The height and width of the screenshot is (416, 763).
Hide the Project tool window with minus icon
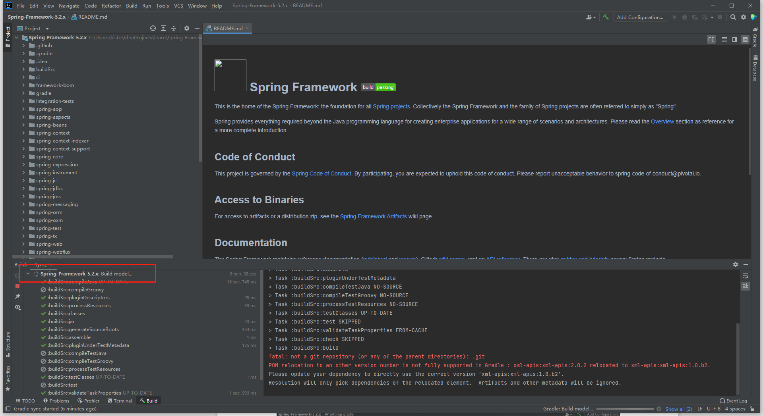click(197, 28)
